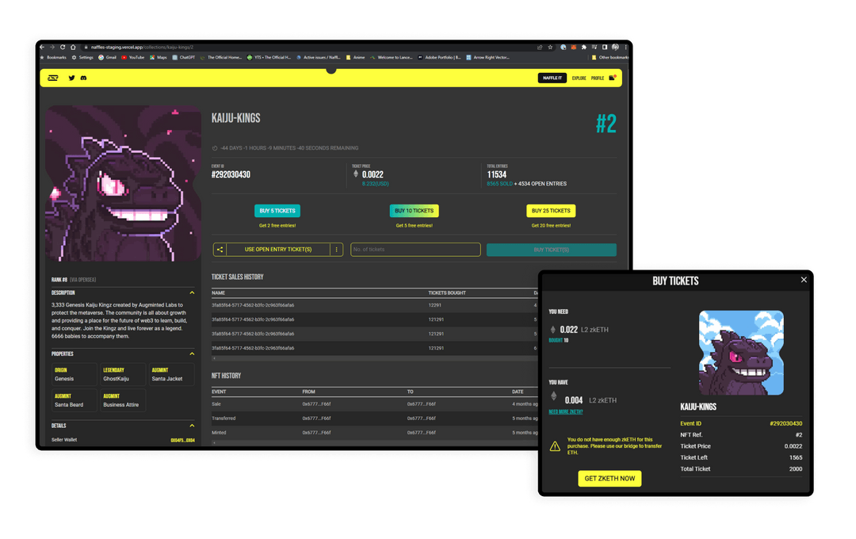This screenshot has height=539, width=856.
Task: Reload the page with browser refresh icon
Action: tap(63, 47)
